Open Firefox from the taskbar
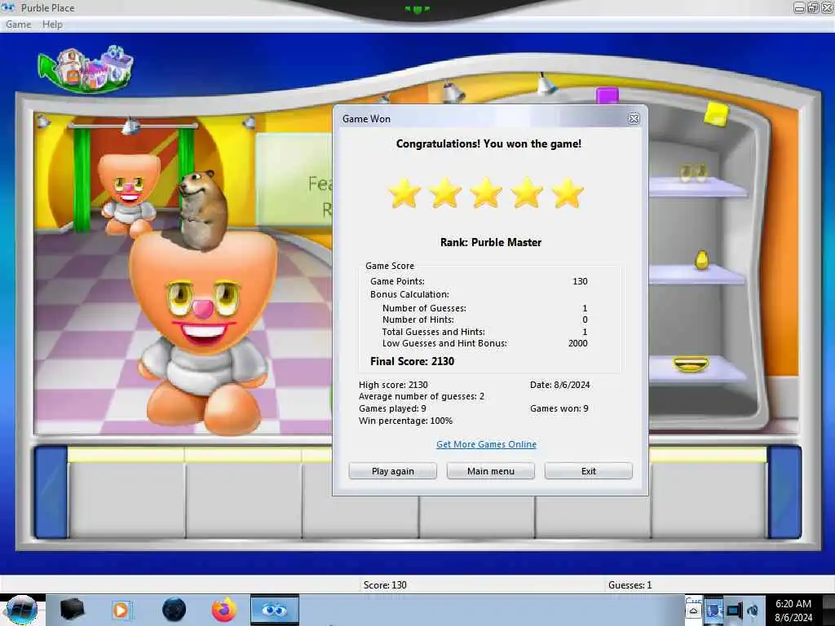Viewport: 835px width, 626px height. [x=224, y=610]
